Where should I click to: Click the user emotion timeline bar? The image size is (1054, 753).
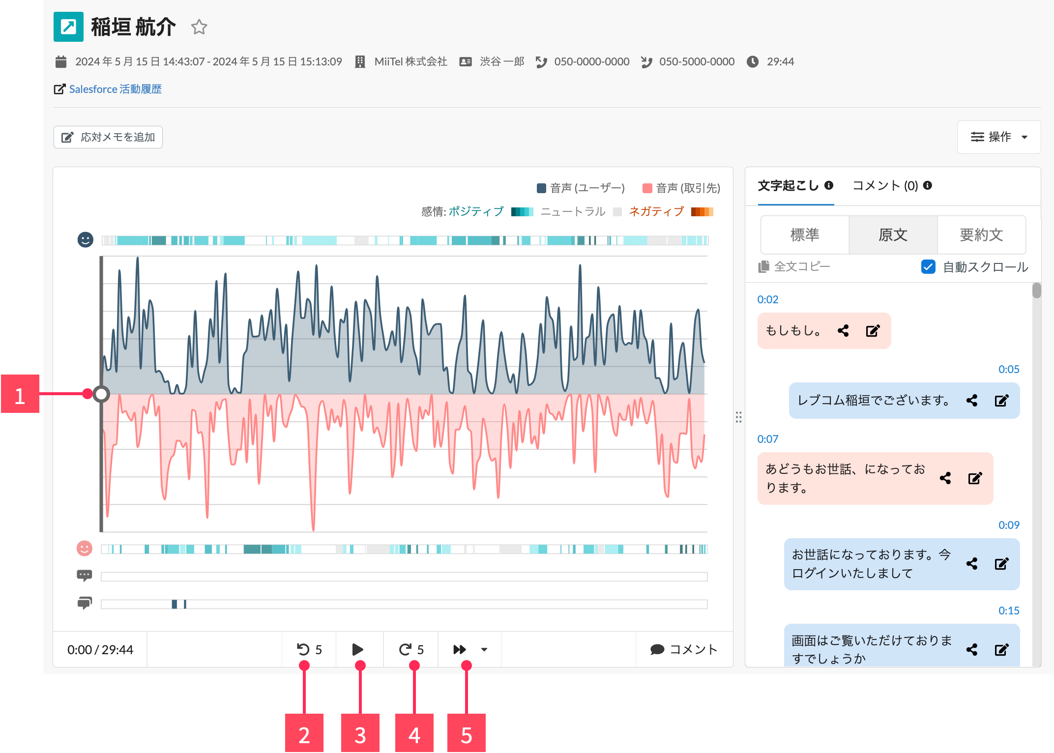click(405, 240)
